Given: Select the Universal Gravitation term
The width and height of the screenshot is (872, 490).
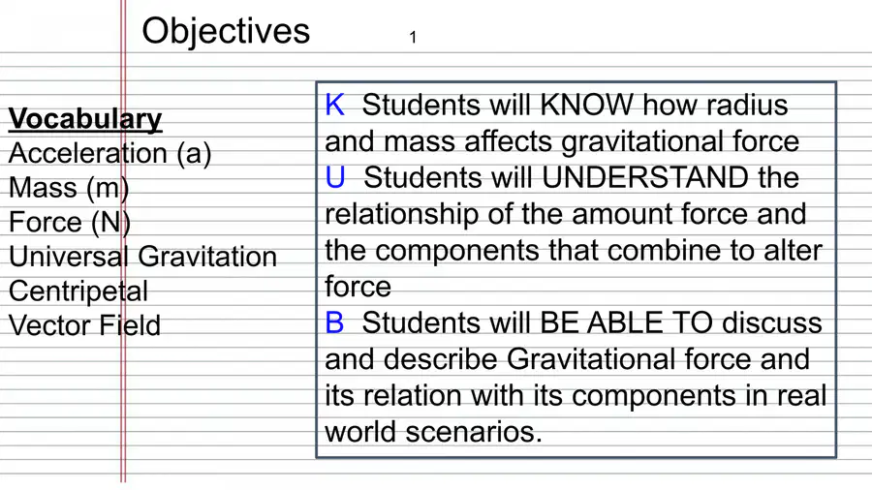Looking at the screenshot, I should click(x=143, y=257).
